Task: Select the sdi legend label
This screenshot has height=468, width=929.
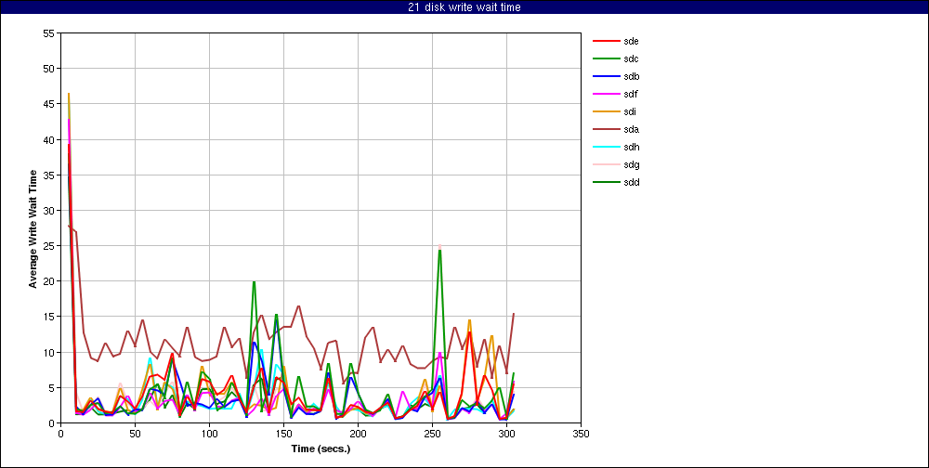Action: pos(630,111)
